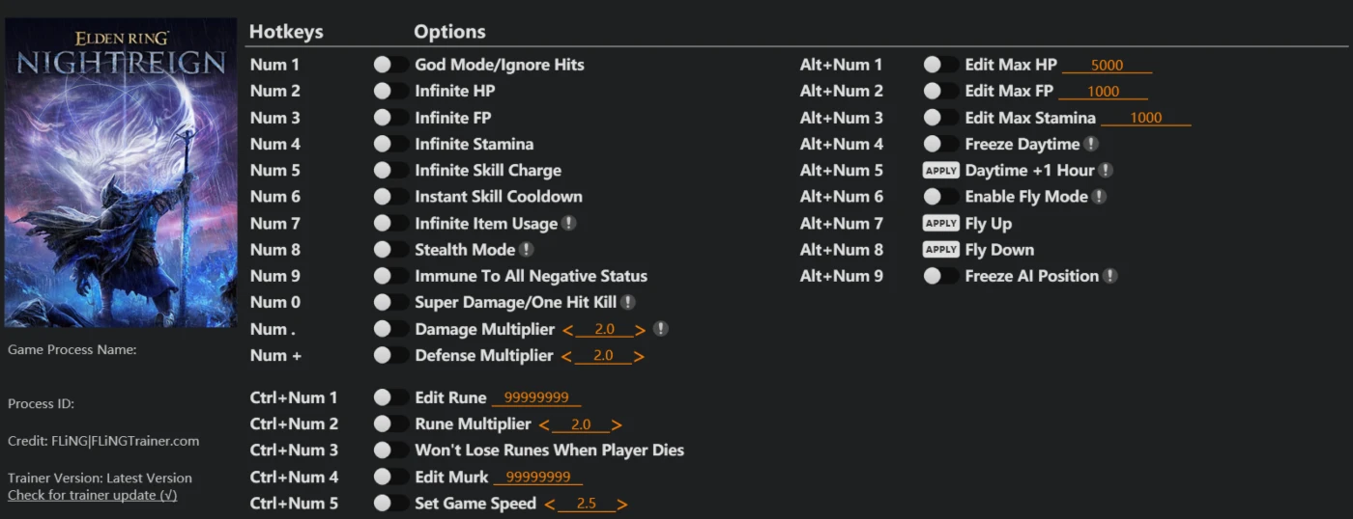
Task: Decrease Defense Multiplier with left arrow
Action: [566, 356]
